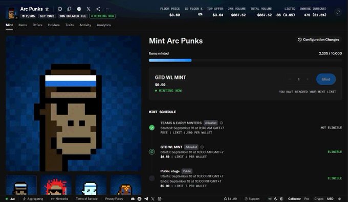
Task: Open the Support link
Action: pyautogui.click(x=252, y=199)
